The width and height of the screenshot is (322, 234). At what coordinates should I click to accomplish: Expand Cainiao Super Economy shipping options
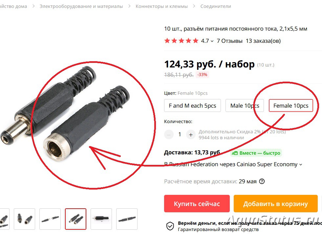click(301, 165)
